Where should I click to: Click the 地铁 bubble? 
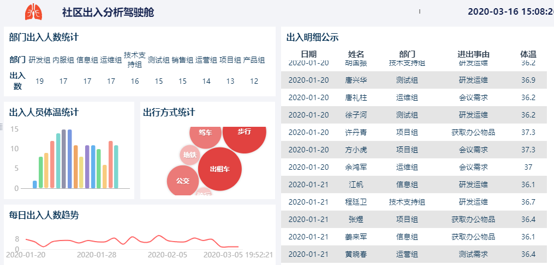pyautogui.click(x=190, y=155)
